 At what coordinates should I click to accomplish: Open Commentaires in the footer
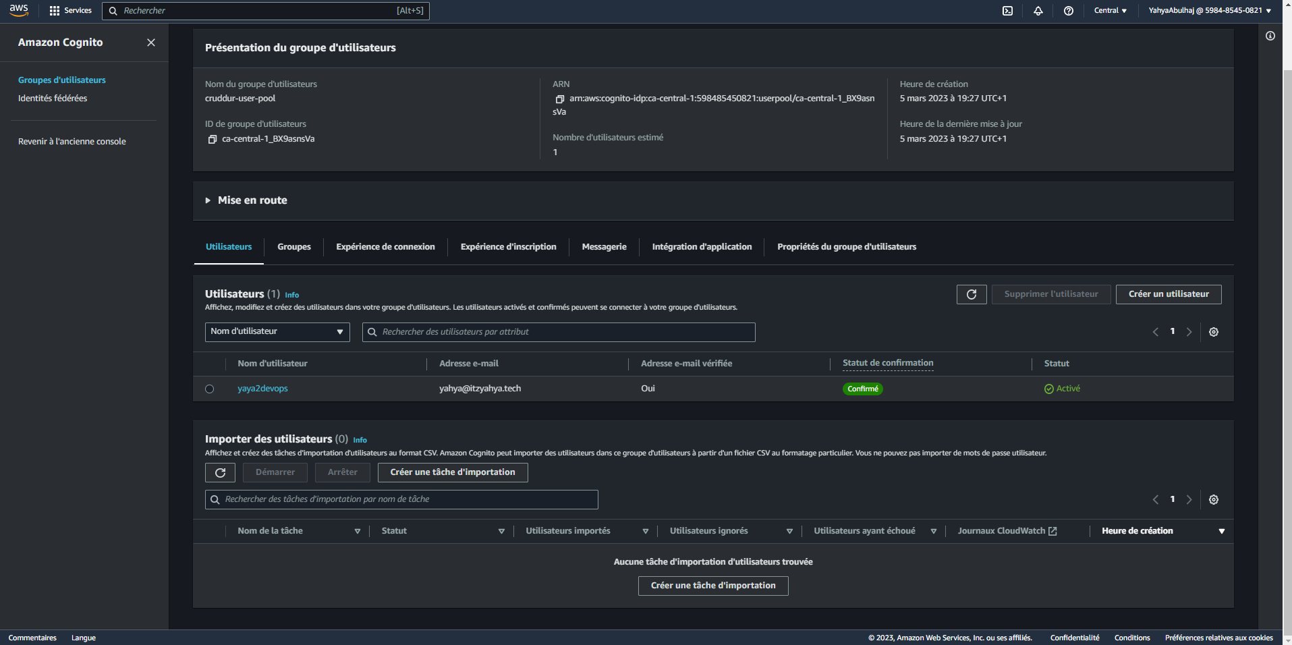[32, 638]
